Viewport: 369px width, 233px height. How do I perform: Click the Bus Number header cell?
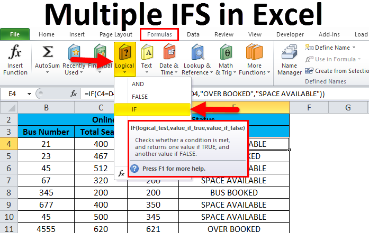[46, 132]
